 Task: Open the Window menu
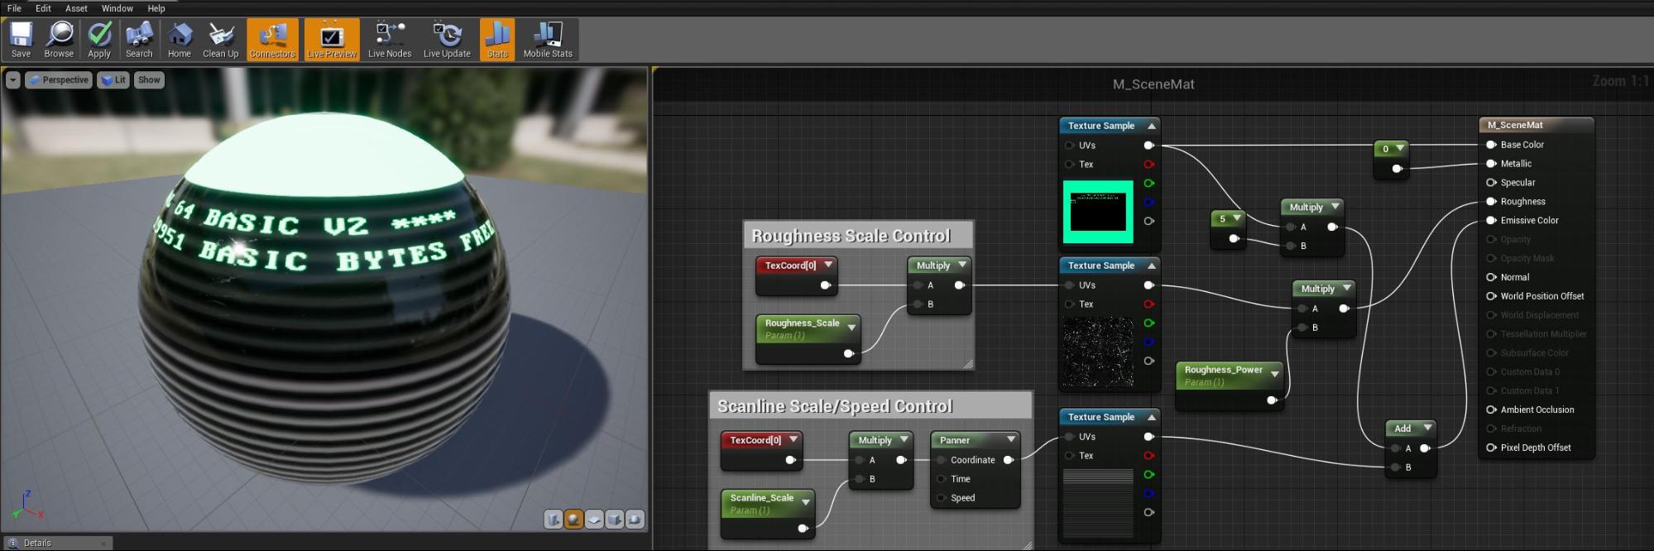coord(117,8)
